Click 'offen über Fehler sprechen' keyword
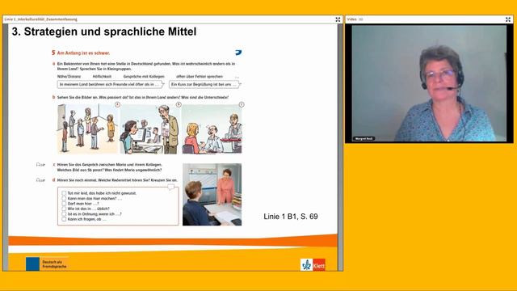 [x=200, y=77]
